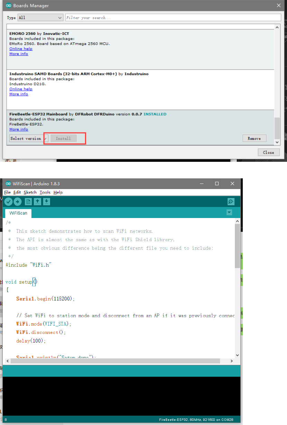Open the Serial Monitor magnifier icon

pos(231,202)
